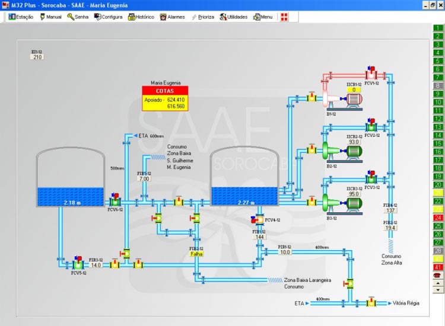The height and width of the screenshot is (326, 445).
Task: Click the yellow valve before pump B3-12
Action: (x=311, y=201)
